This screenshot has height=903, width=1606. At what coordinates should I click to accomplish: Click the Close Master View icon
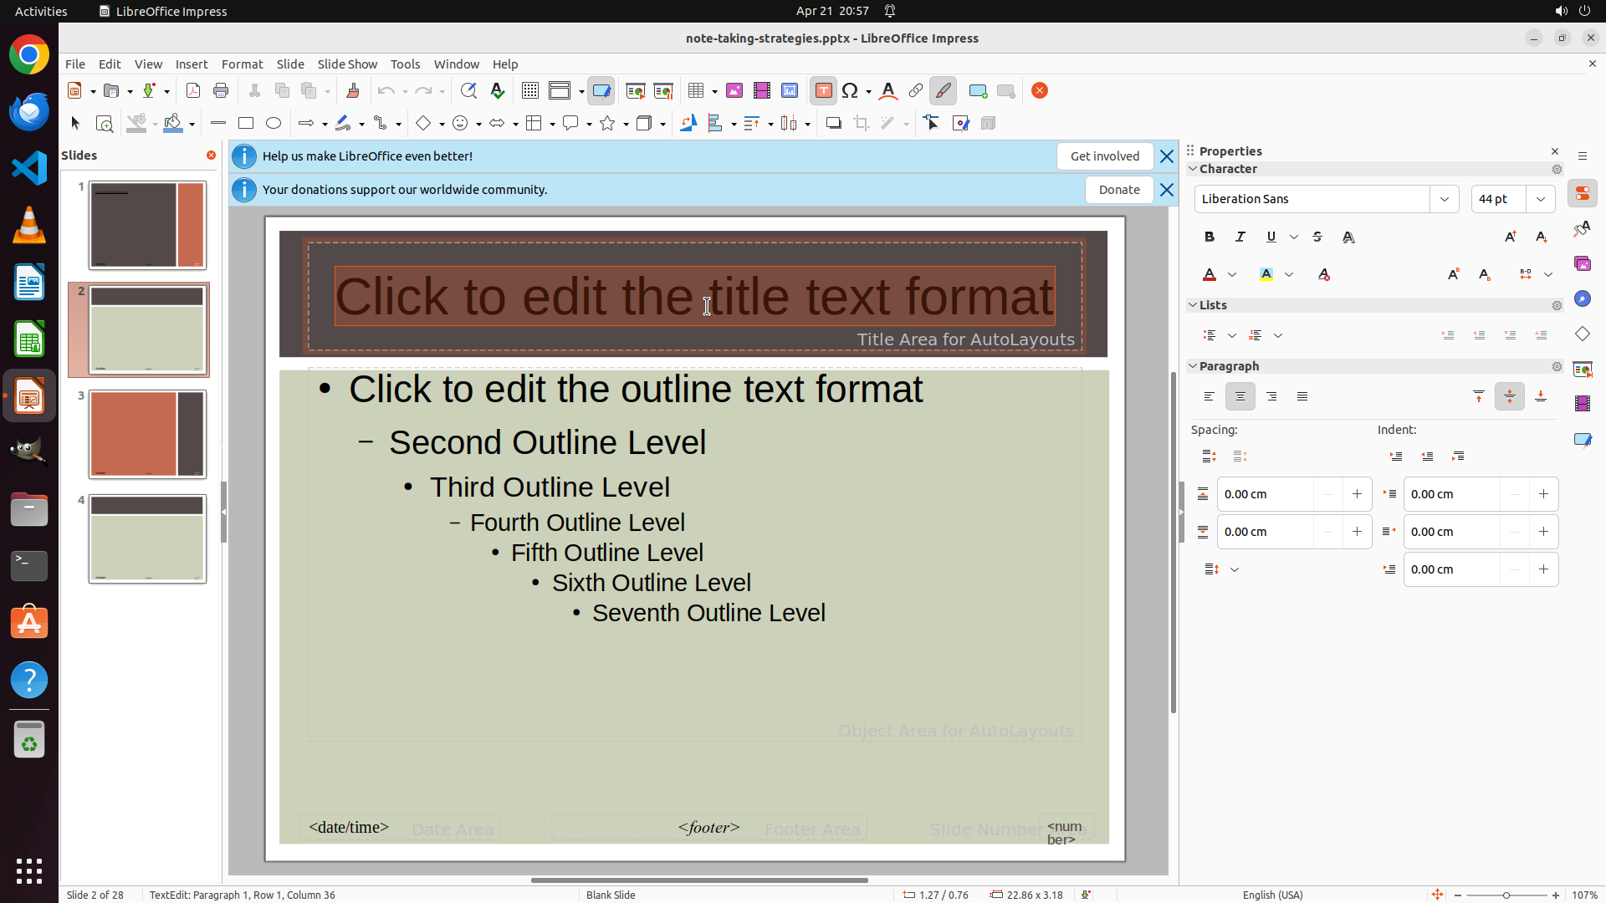(1040, 91)
